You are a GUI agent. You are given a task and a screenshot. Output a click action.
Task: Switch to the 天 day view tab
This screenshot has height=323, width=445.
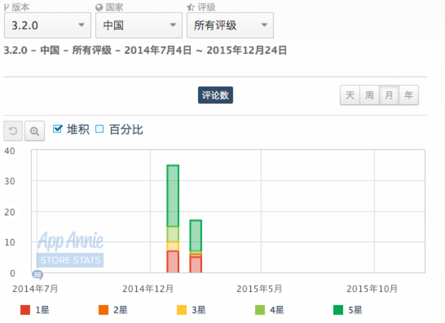[x=350, y=95]
